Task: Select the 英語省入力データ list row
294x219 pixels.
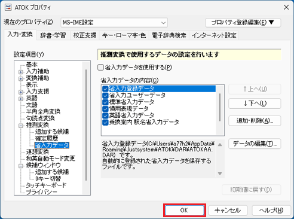Action: (x=132, y=115)
